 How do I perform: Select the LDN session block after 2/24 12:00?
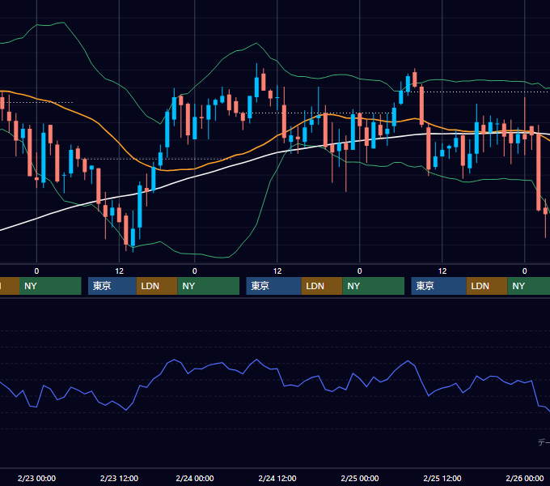click(x=322, y=286)
